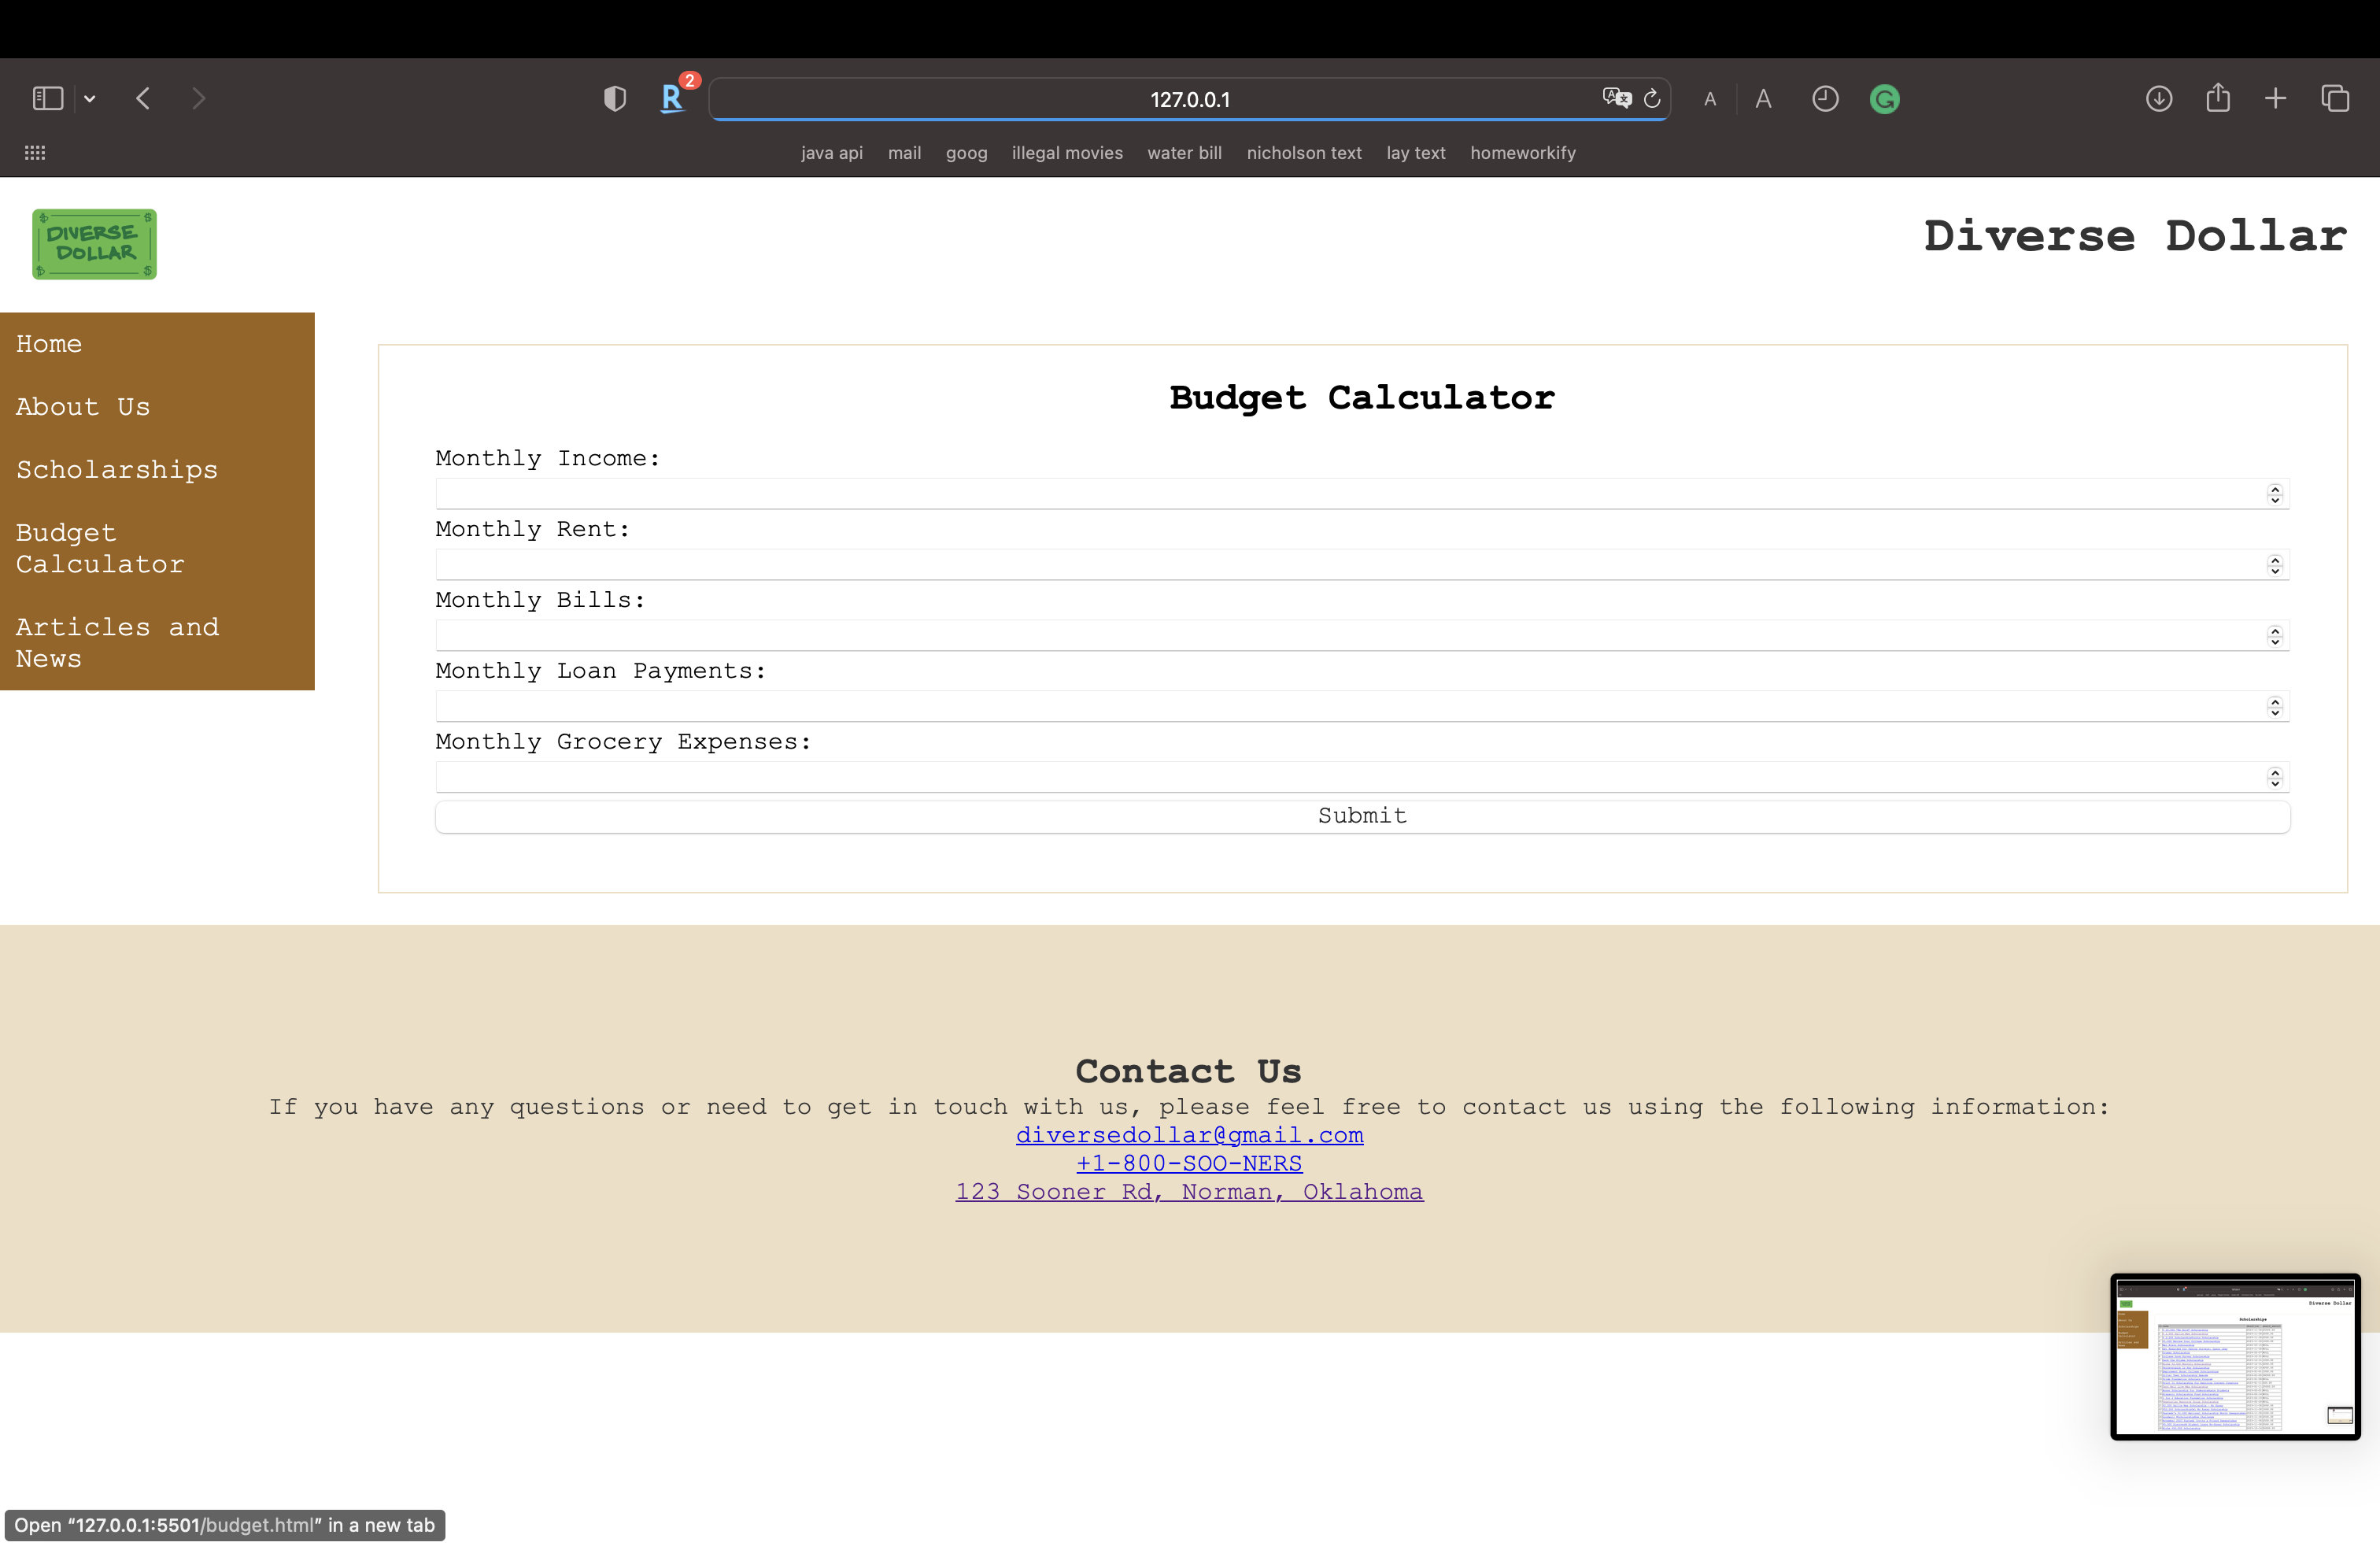
Task: Open the sidebar options dropdown chevron
Action: 90,99
